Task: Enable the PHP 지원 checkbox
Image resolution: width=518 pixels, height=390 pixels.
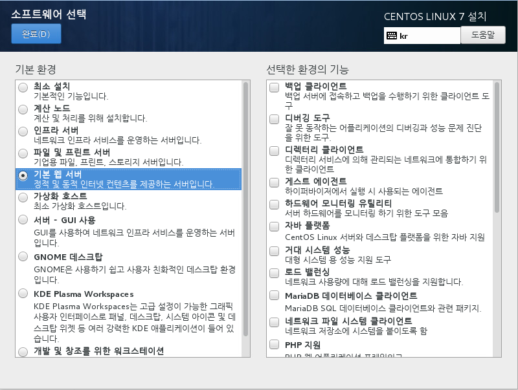Action: [274, 344]
